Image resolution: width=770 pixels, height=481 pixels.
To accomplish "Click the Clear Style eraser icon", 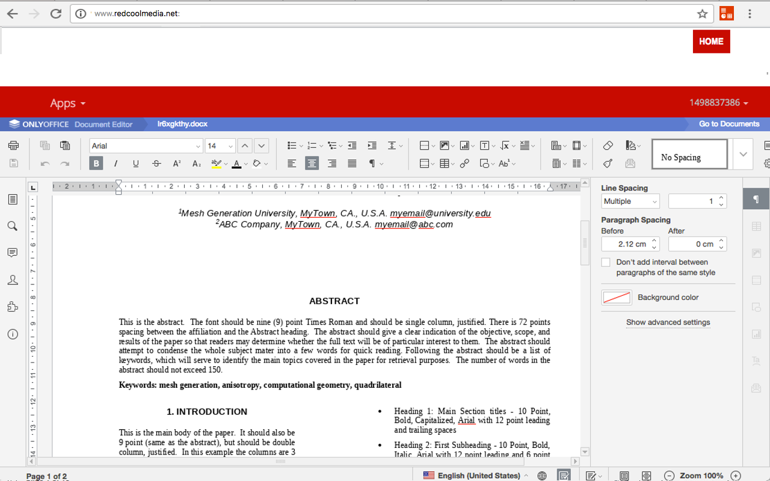I will point(608,146).
